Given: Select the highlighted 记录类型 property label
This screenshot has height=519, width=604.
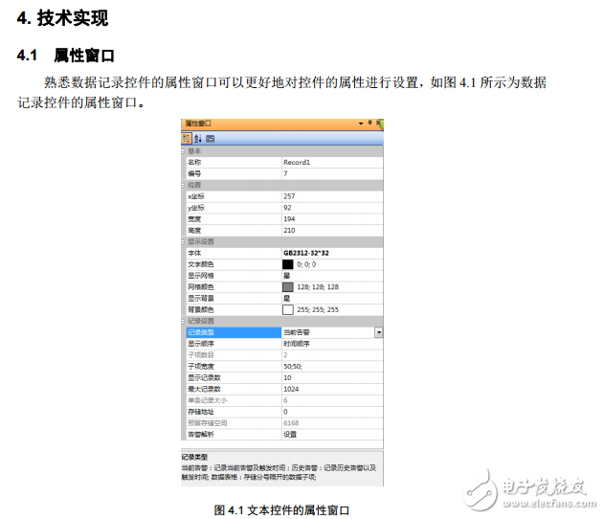Looking at the screenshot, I should (201, 332).
